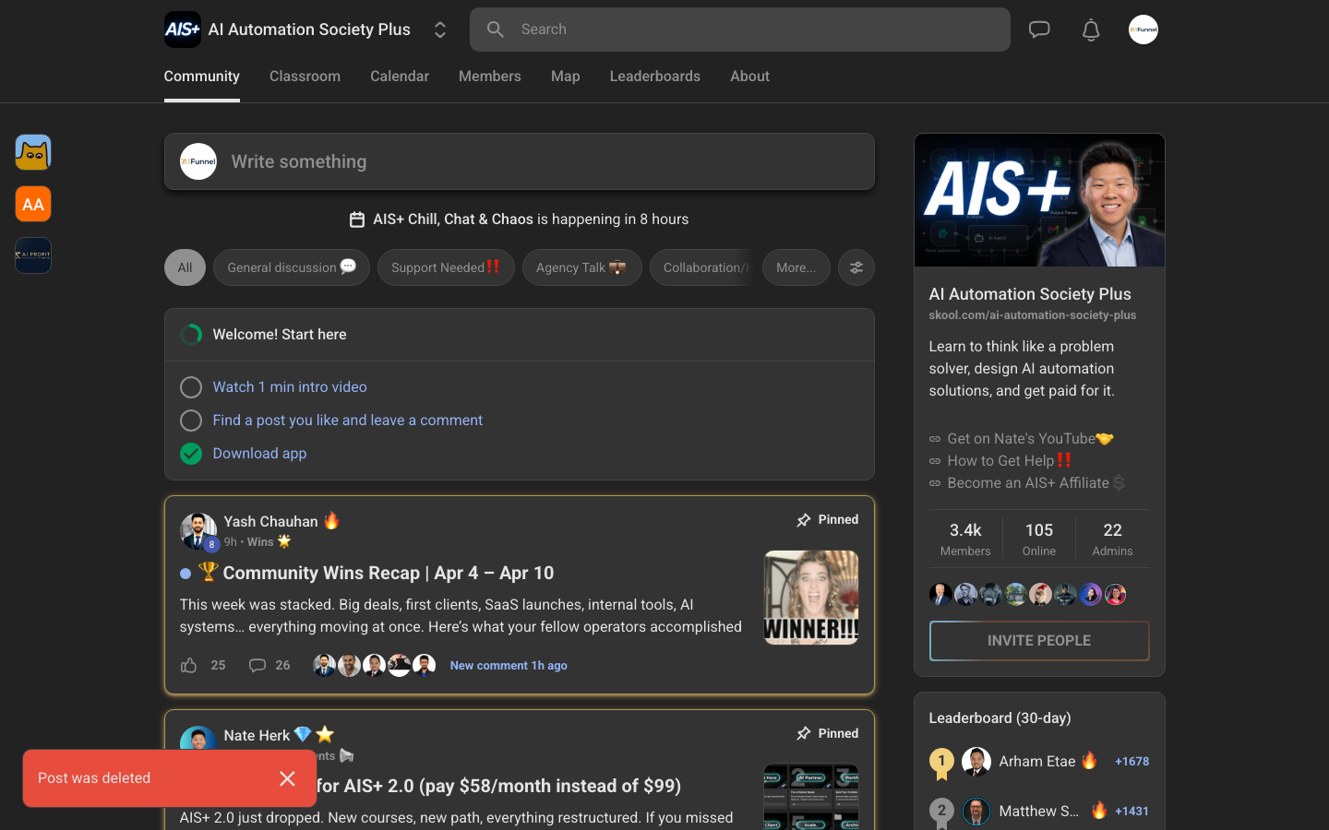Open the Map tab
Image resolution: width=1329 pixels, height=830 pixels.
566,77
